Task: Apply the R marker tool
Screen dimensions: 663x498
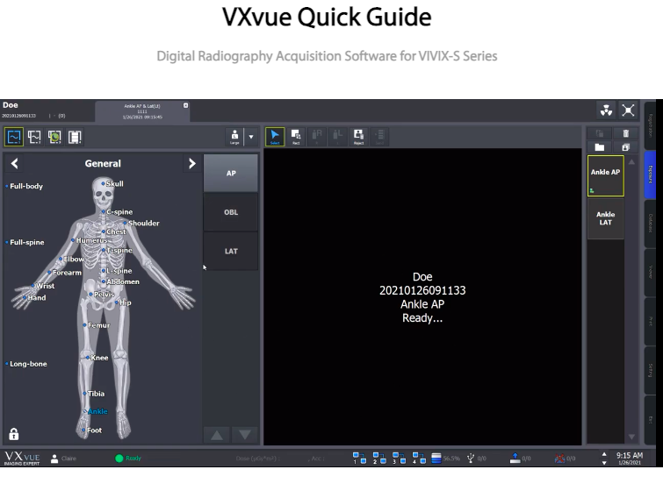Action: click(x=317, y=137)
